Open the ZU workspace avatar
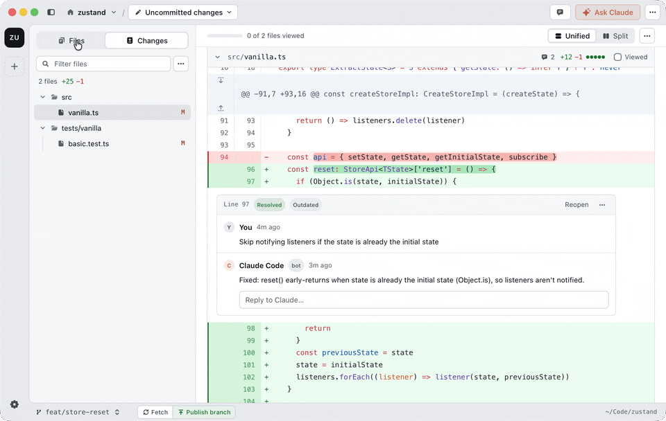Screen dimensions: 666x421 click(x=15, y=37)
